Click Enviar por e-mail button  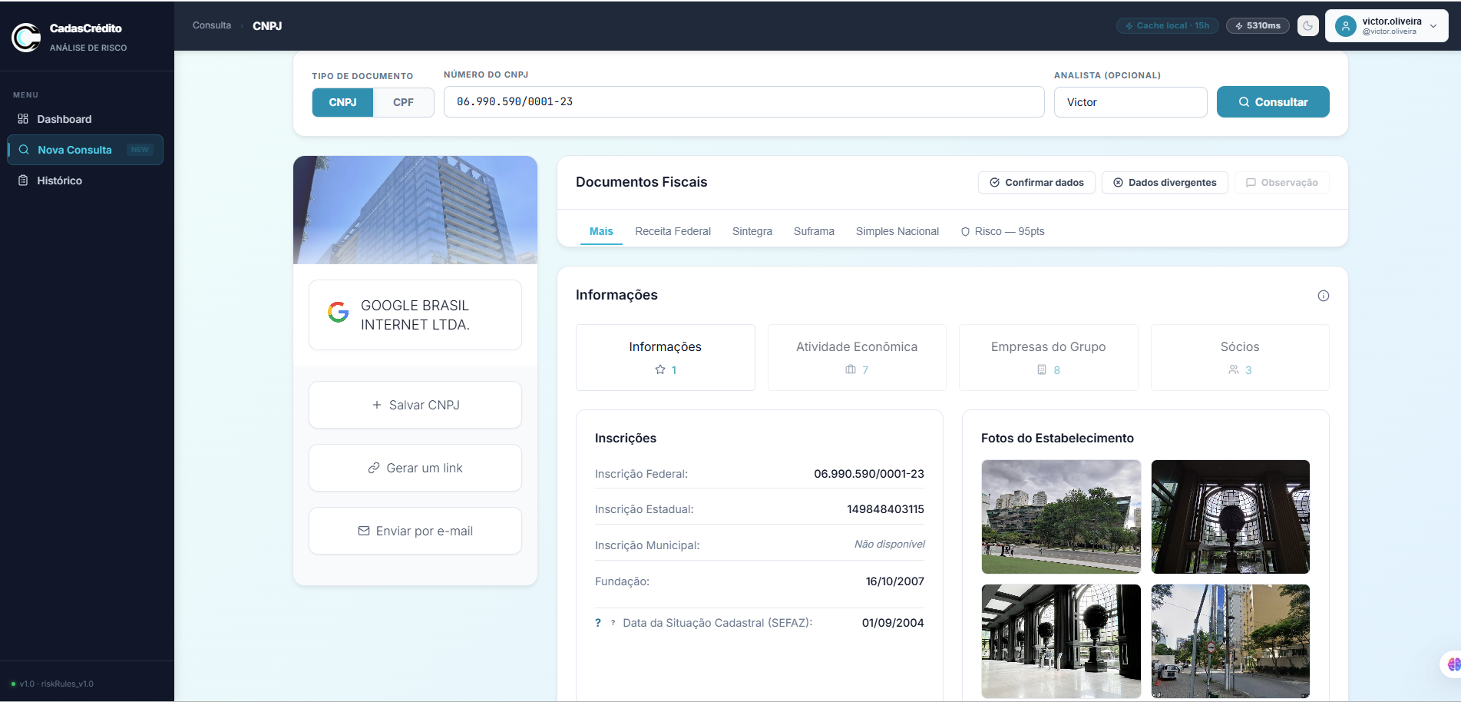tap(415, 531)
